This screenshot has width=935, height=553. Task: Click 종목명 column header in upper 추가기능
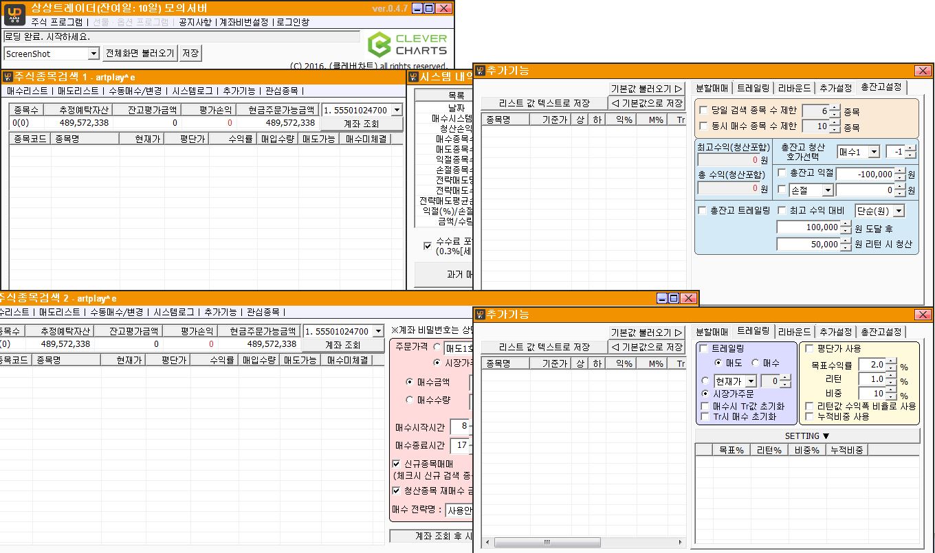505,120
